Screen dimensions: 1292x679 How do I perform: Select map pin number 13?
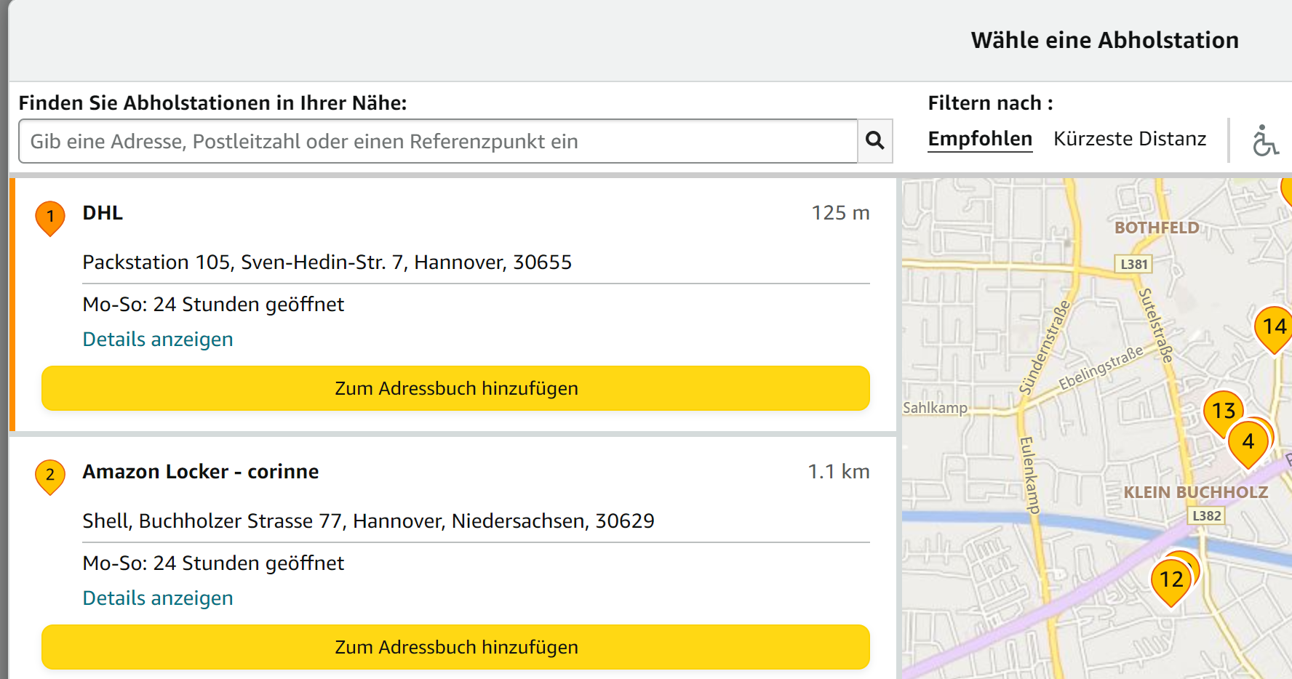tap(1224, 413)
